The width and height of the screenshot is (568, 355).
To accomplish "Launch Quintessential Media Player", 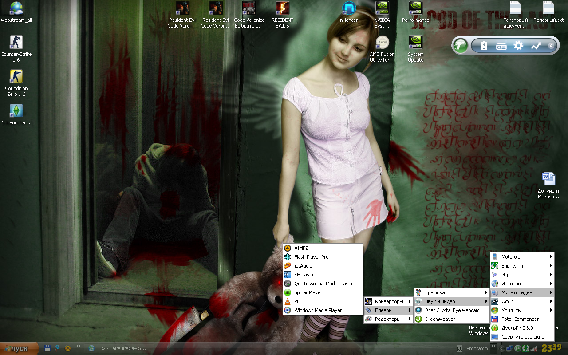I will (323, 284).
